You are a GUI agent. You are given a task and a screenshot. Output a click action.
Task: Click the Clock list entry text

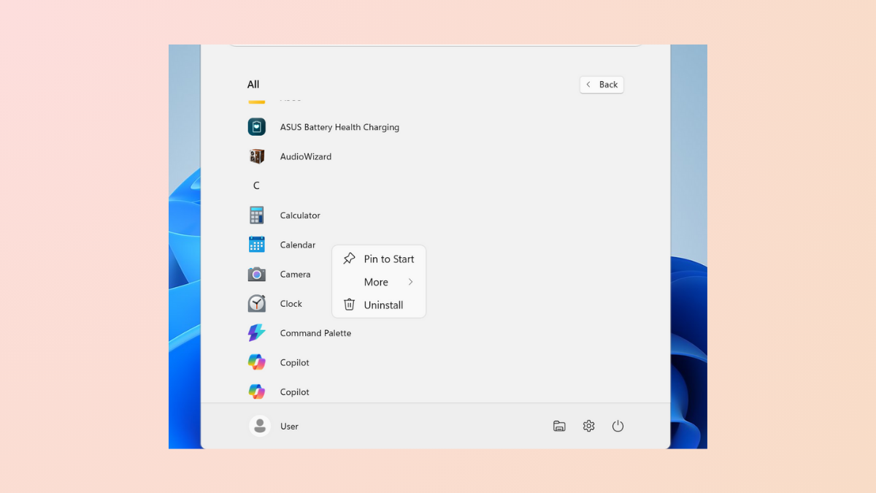coord(291,304)
